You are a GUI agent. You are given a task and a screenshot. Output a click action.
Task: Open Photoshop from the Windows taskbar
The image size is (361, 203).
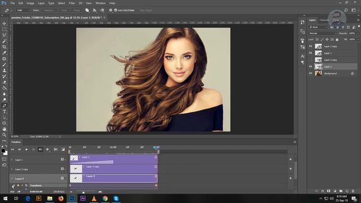pos(72,198)
